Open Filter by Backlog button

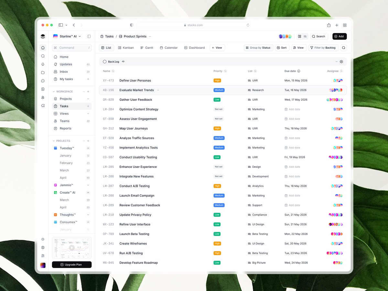pyautogui.click(x=324, y=48)
